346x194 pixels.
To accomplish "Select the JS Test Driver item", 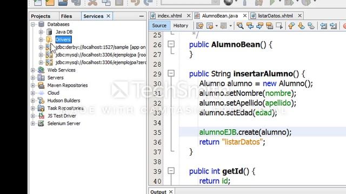I will [62, 116].
